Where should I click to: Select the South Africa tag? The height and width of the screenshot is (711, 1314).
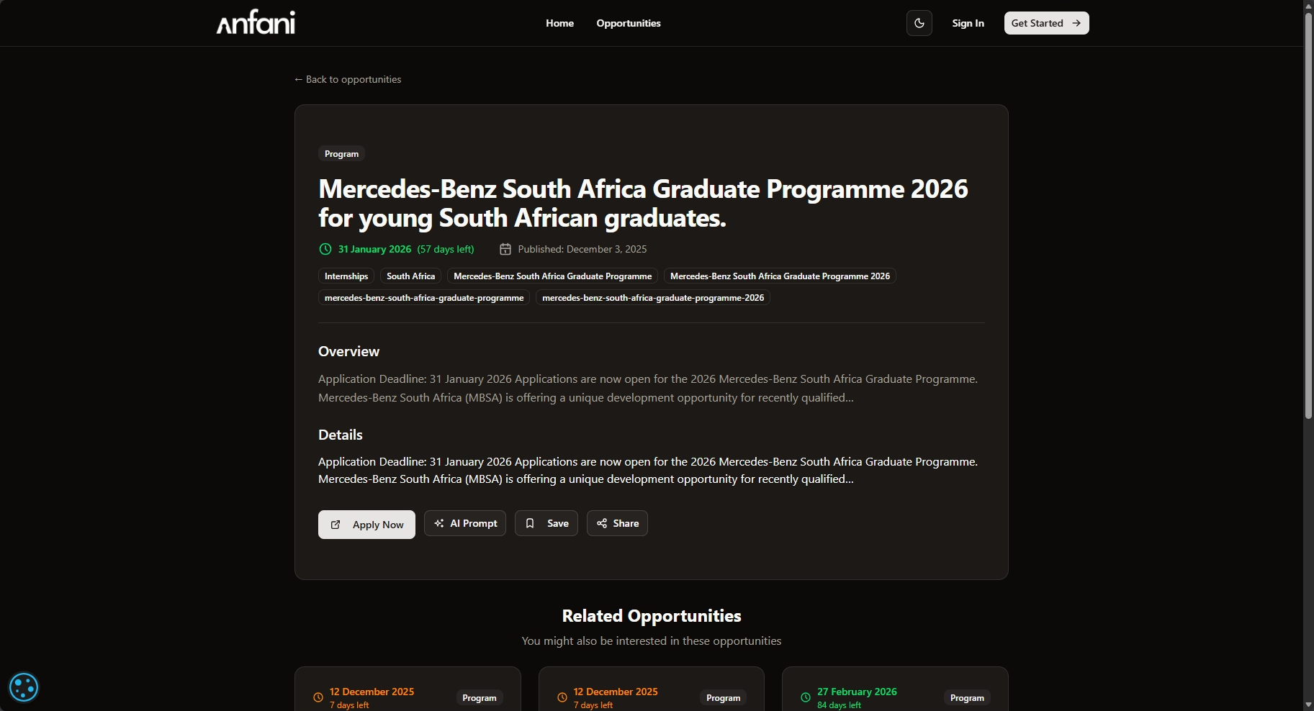click(x=410, y=276)
